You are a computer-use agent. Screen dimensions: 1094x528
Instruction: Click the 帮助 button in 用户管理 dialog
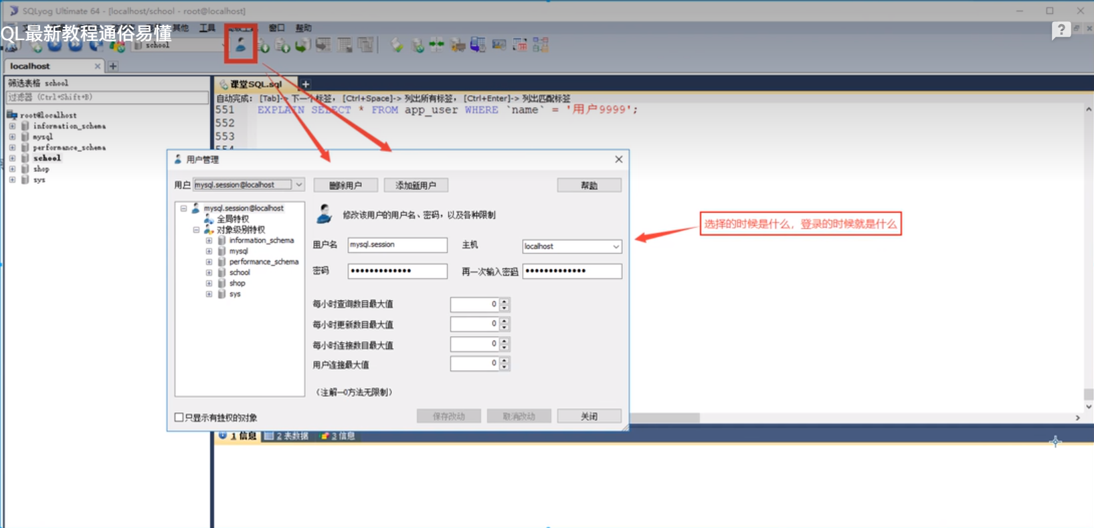tap(589, 185)
